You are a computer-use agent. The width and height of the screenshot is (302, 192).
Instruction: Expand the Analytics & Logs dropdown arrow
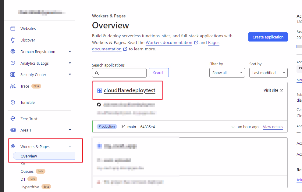70,63
